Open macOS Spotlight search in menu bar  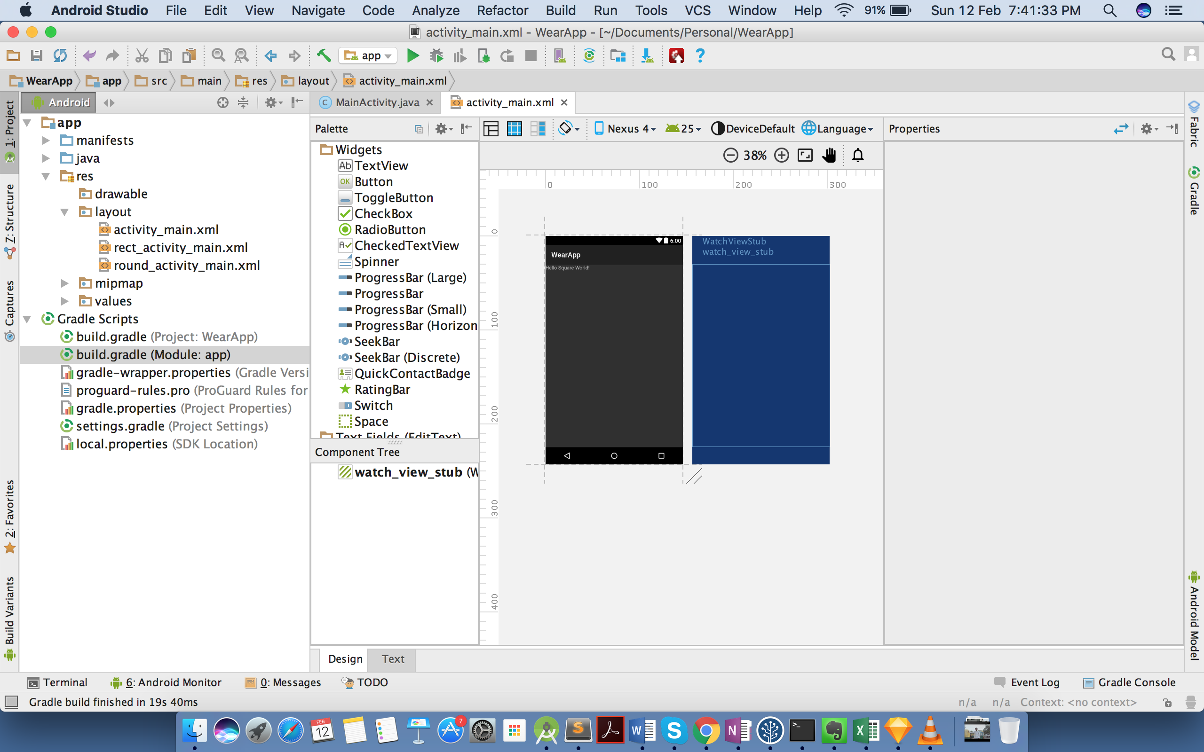[1109, 10]
